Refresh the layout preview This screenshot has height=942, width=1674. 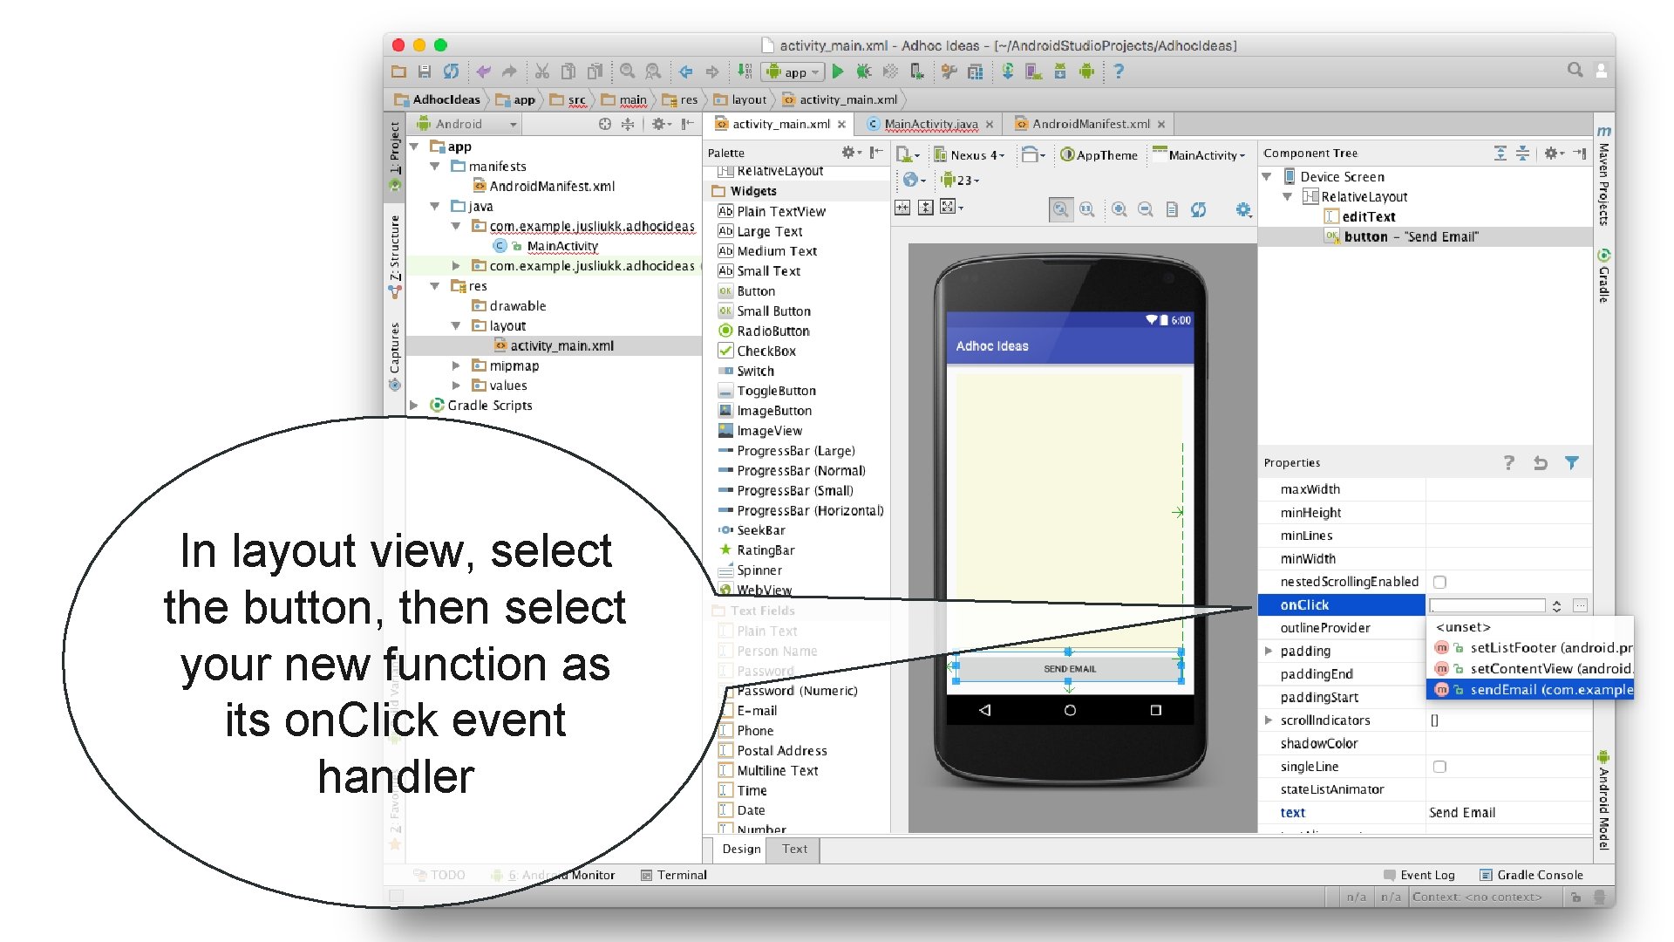pos(1199,209)
